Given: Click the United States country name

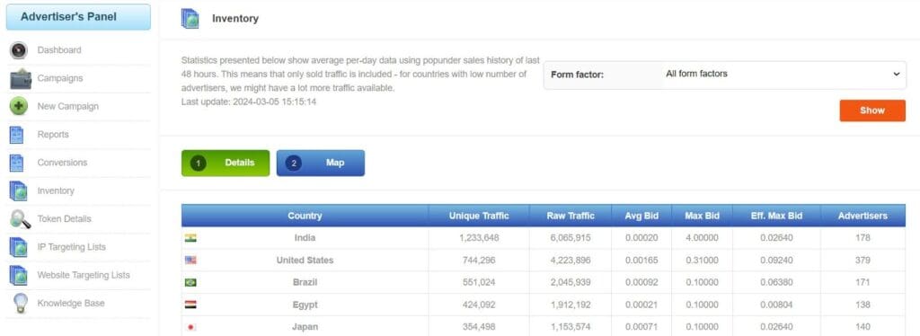Looking at the screenshot, I should 305,261.
